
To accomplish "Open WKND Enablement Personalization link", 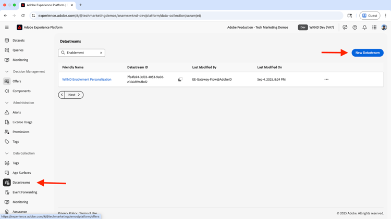I will (x=87, y=80).
